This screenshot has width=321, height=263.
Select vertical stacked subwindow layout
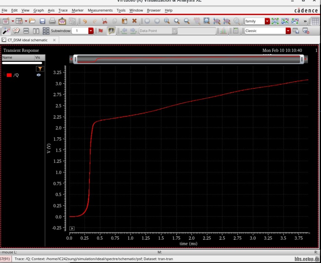tap(26, 31)
